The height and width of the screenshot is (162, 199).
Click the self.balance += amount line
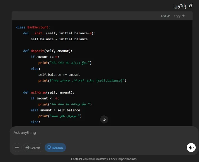(x=59, y=75)
